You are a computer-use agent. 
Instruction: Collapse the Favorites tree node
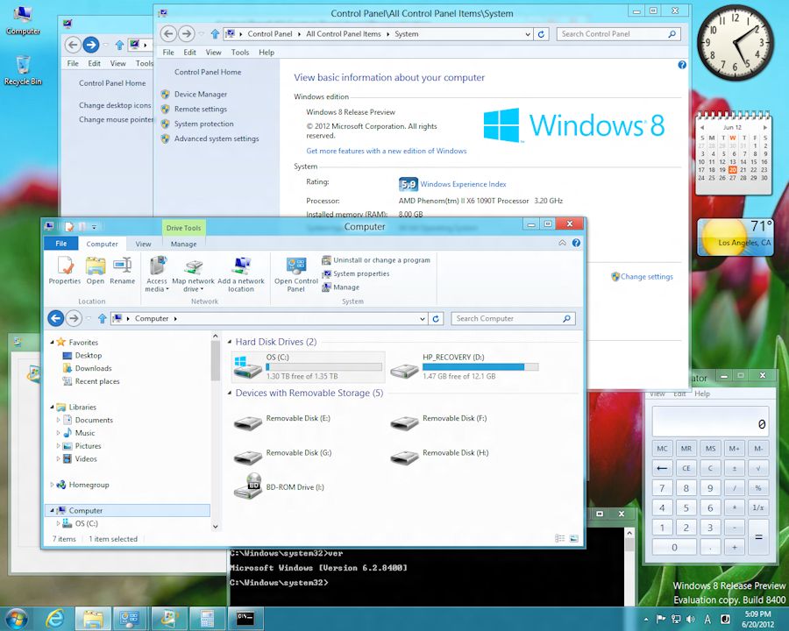pyautogui.click(x=52, y=342)
